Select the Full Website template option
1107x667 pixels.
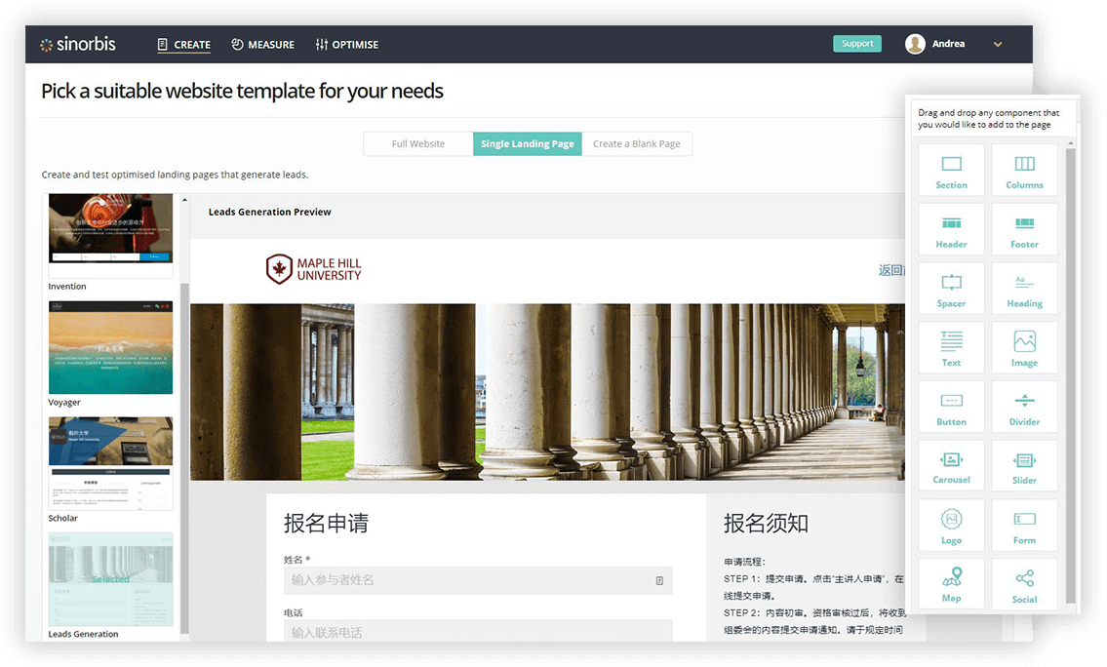coord(417,143)
